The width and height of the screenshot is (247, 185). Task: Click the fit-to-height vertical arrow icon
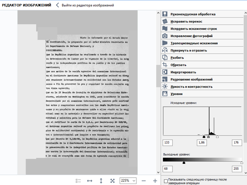(101, 180)
